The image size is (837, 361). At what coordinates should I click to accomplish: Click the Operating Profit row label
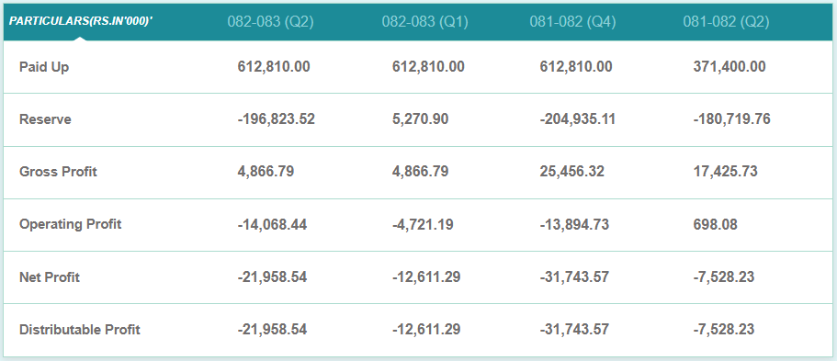[71, 224]
